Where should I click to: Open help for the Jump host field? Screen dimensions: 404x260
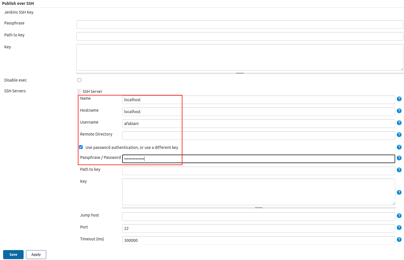[x=399, y=216]
